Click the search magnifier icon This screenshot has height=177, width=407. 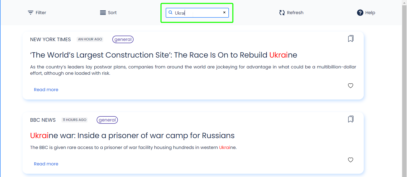(170, 12)
